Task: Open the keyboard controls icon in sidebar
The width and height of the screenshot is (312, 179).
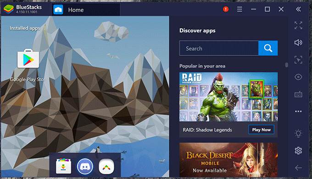Action: [x=298, y=94]
